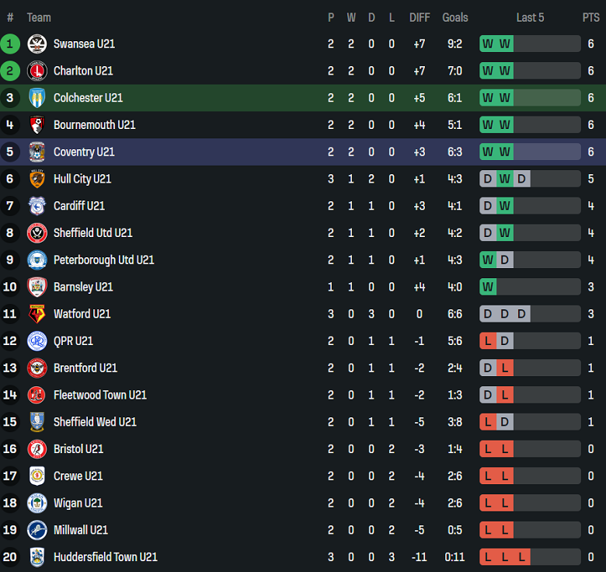Sort table by PTS column header

(590, 17)
